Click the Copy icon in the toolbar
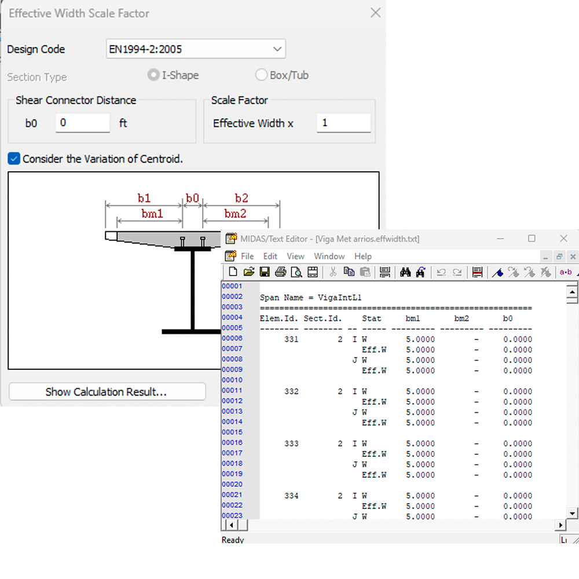The height and width of the screenshot is (579, 579). (349, 272)
